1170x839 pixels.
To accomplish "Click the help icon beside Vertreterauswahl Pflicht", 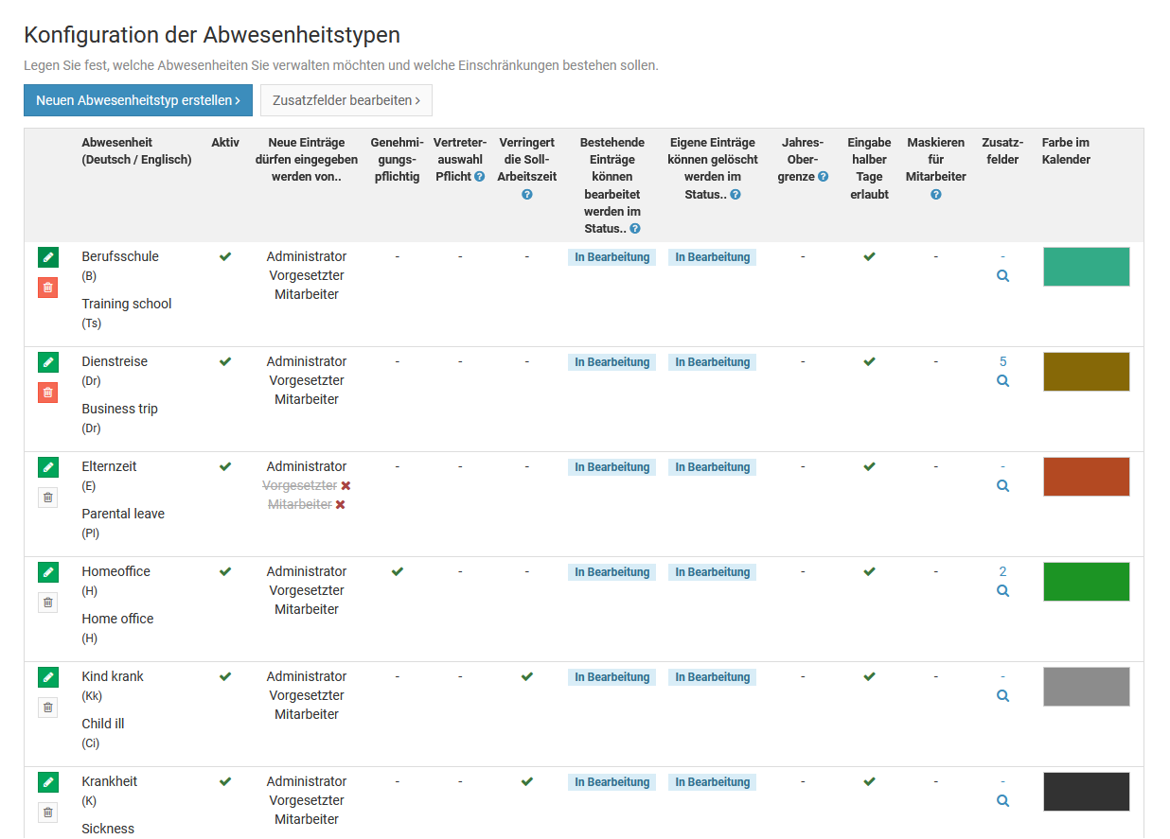I will click(480, 177).
